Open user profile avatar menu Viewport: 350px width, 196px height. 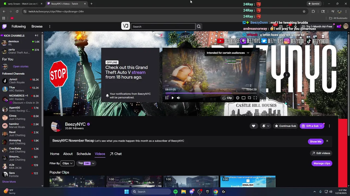click(346, 26)
